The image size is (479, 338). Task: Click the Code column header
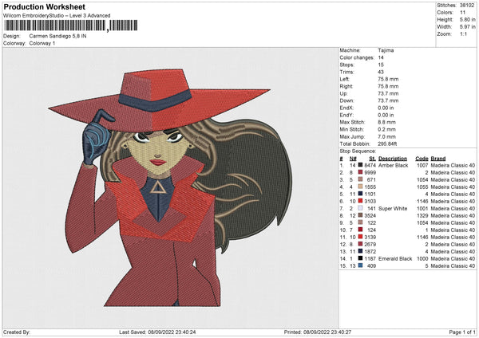pos(422,159)
